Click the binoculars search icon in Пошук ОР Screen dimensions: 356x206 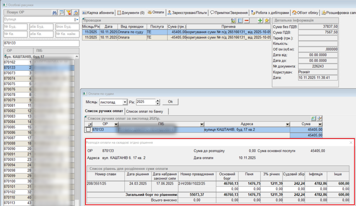tap(55, 13)
